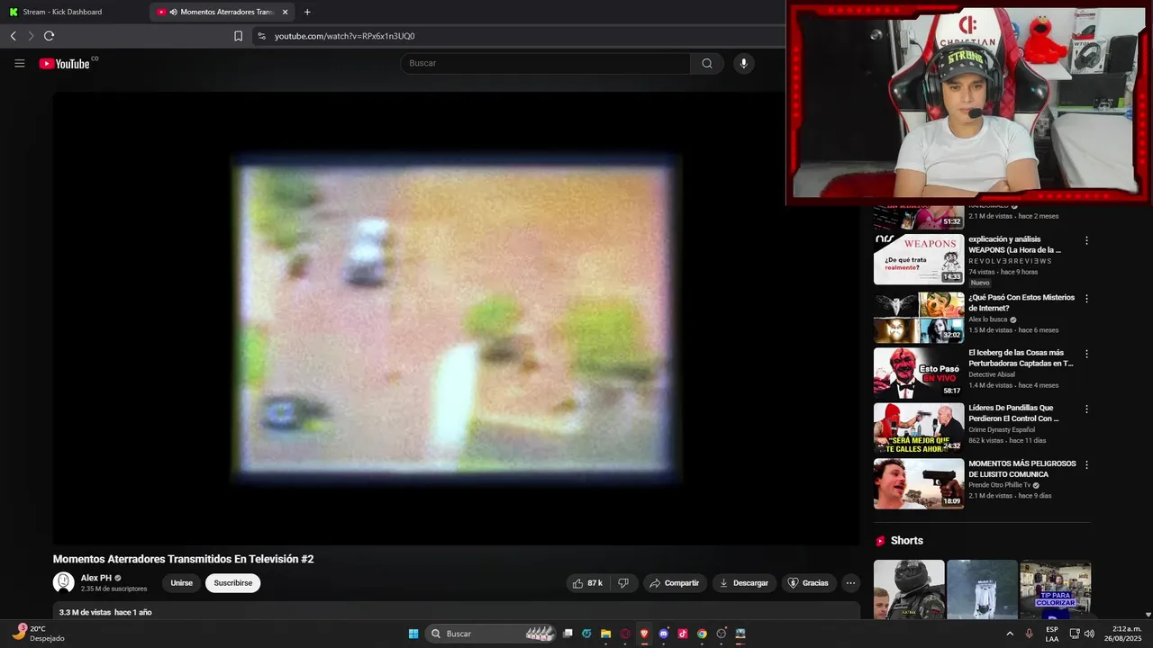
Task: Click the Unirse join button
Action: click(182, 583)
